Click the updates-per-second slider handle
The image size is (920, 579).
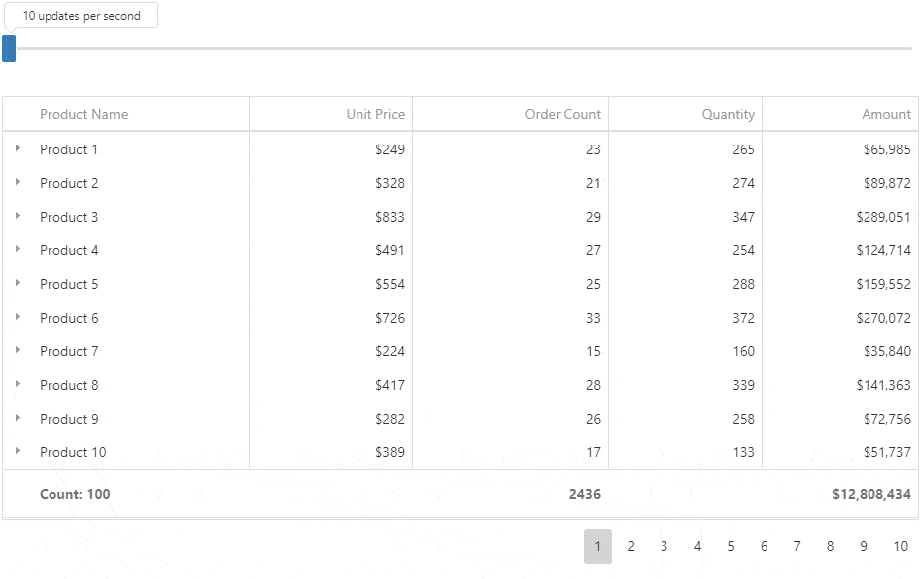[9, 48]
